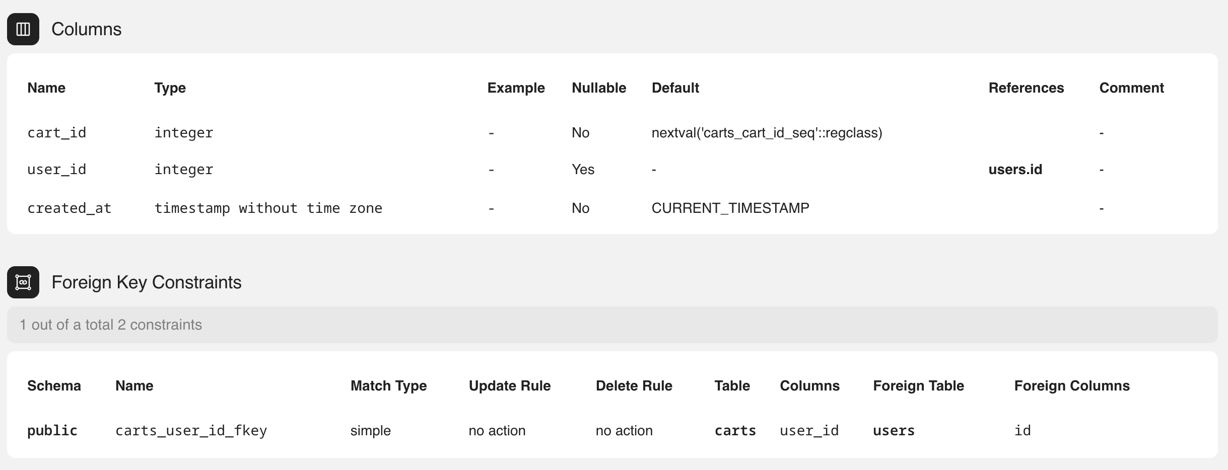Expand the constraints count banner
This screenshot has height=470, width=1228.
click(x=110, y=325)
